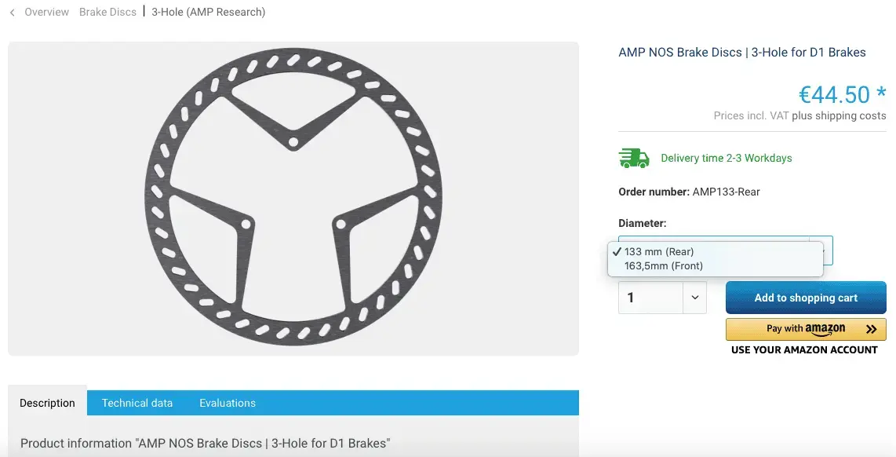Click the USE YOUR AMAZON ACCOUNT text
896x457 pixels.
click(804, 349)
